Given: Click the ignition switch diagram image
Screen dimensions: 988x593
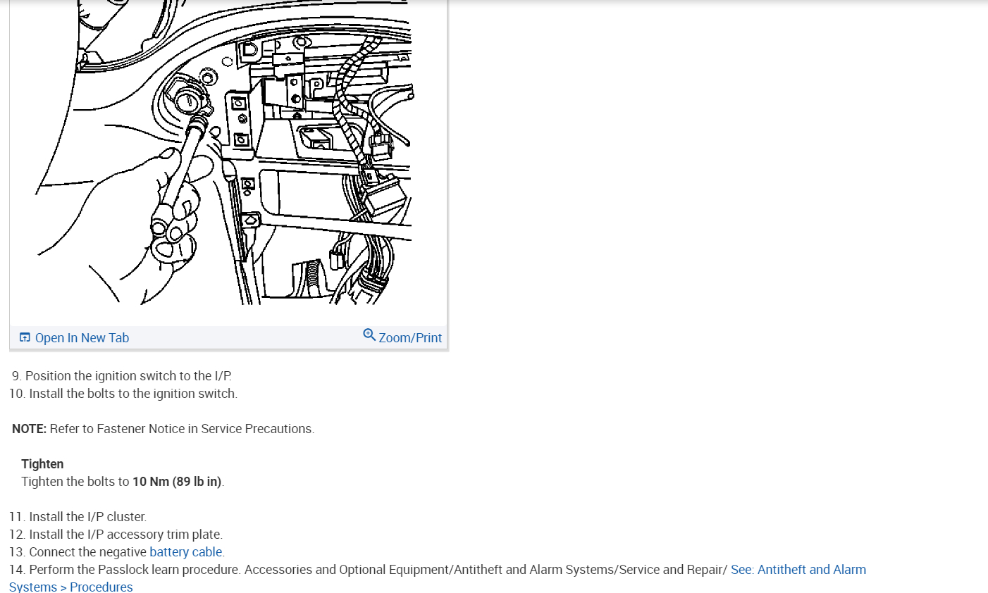Looking at the screenshot, I should (x=228, y=152).
